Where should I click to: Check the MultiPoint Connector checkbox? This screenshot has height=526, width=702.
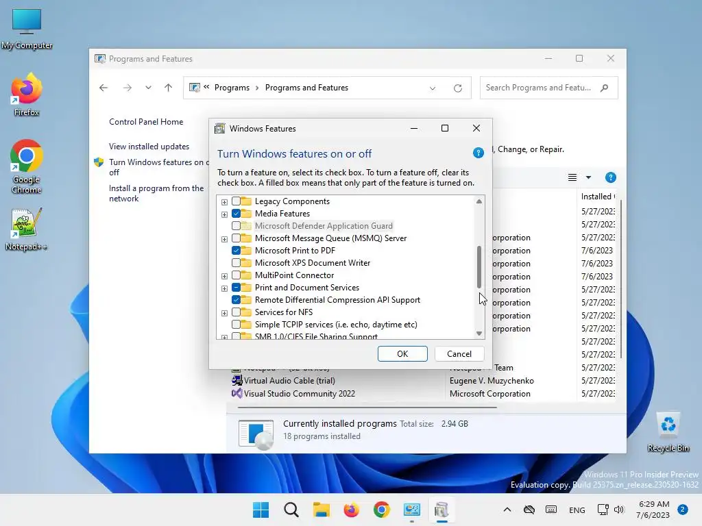[236, 275]
